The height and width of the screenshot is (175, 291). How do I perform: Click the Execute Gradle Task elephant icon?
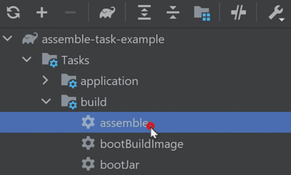107,13
